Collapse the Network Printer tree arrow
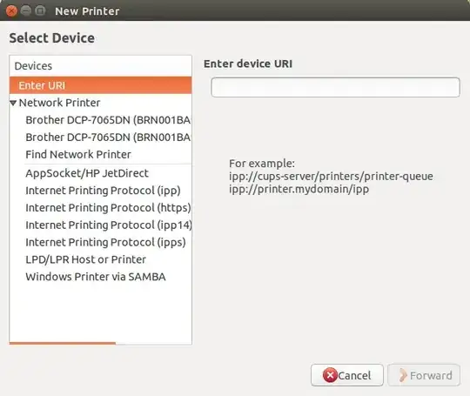This screenshot has height=396, width=470. 13,103
